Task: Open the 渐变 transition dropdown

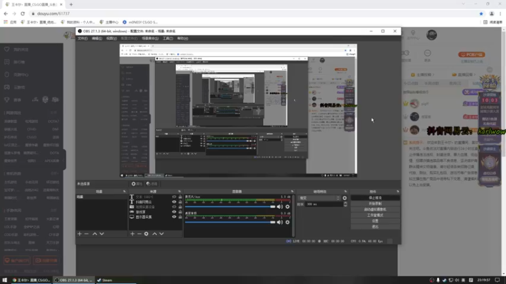Action: click(319, 198)
